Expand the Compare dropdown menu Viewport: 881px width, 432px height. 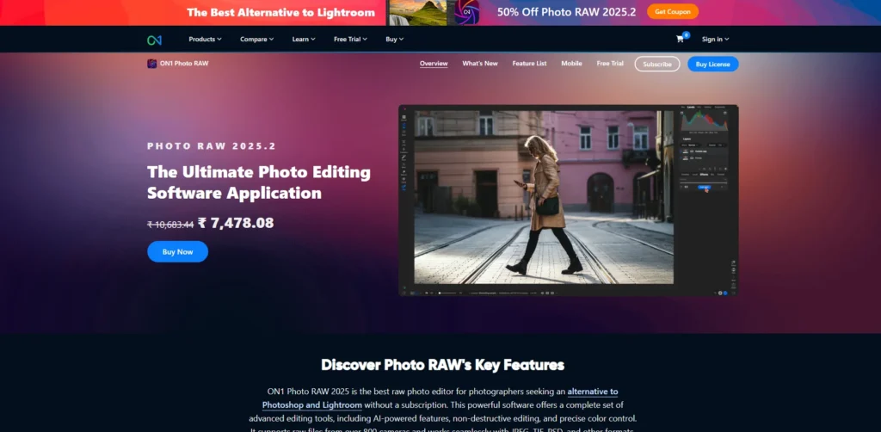point(256,40)
